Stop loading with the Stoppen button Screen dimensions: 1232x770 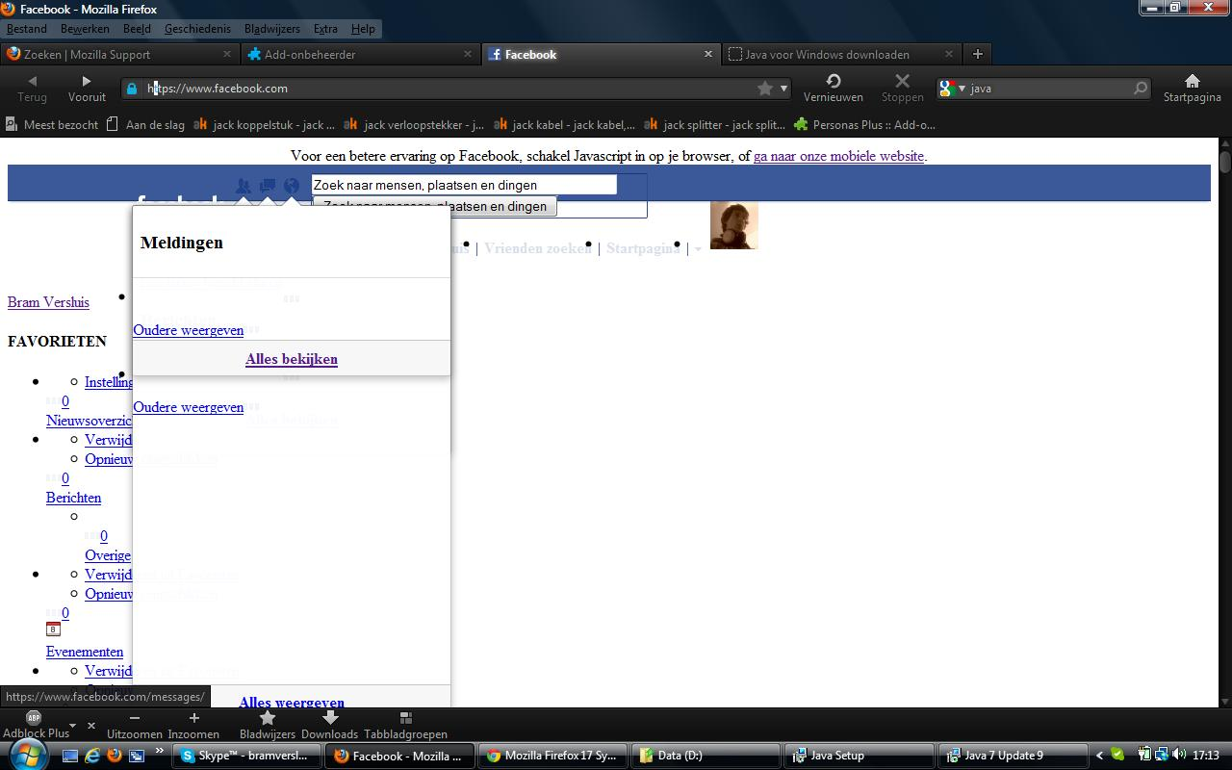click(x=902, y=88)
